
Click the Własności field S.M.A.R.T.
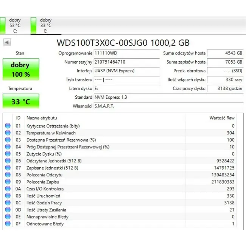click(x=169, y=106)
